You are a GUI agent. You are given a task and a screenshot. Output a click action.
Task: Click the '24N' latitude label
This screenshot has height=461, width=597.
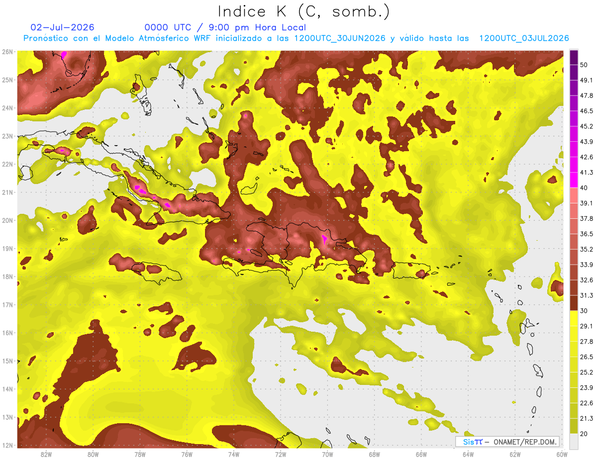pos(8,108)
